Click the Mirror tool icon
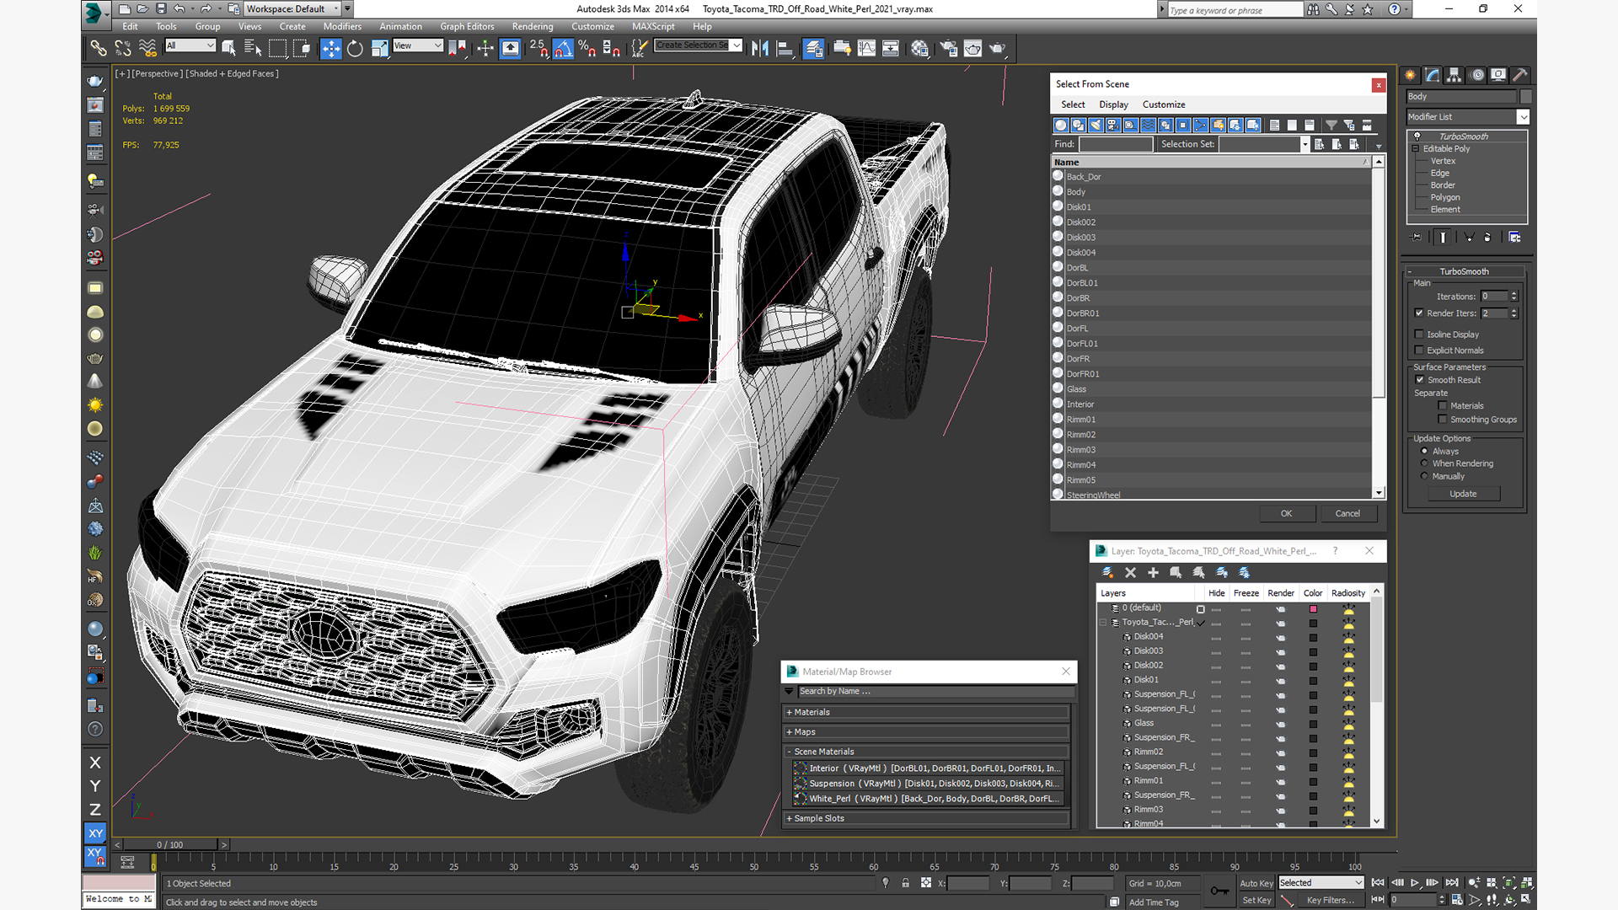 [759, 48]
